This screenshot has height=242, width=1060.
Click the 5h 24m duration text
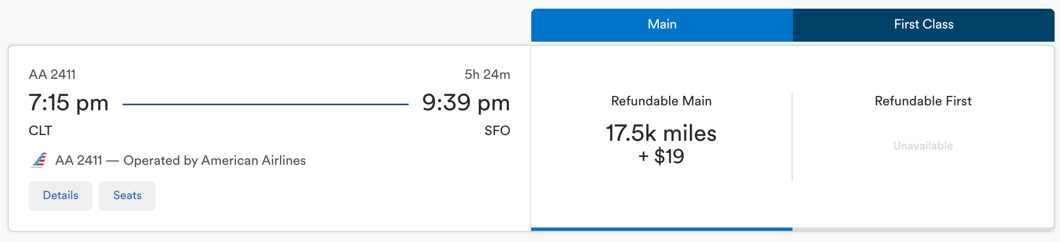tap(487, 75)
